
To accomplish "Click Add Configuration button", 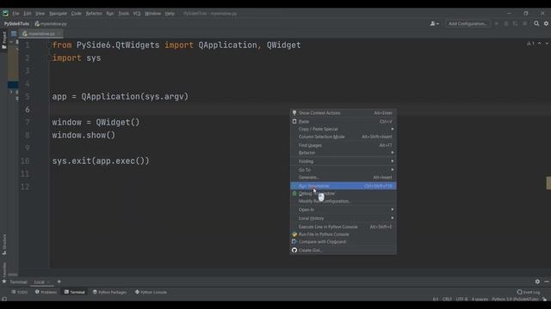I will [x=467, y=23].
